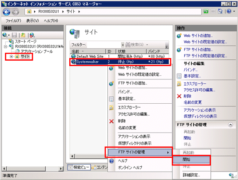Screen dimensions: 238x180
Task: Open the Home icon in toolbar
Action: pyautogui.click(x=220, y=11)
